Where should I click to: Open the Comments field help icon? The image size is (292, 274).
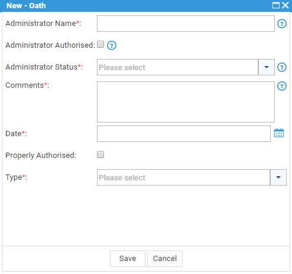(x=282, y=86)
